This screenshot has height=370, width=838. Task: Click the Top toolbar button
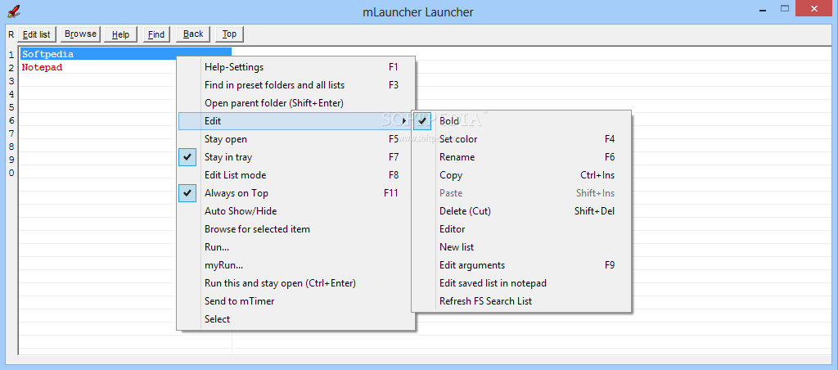pyautogui.click(x=229, y=34)
